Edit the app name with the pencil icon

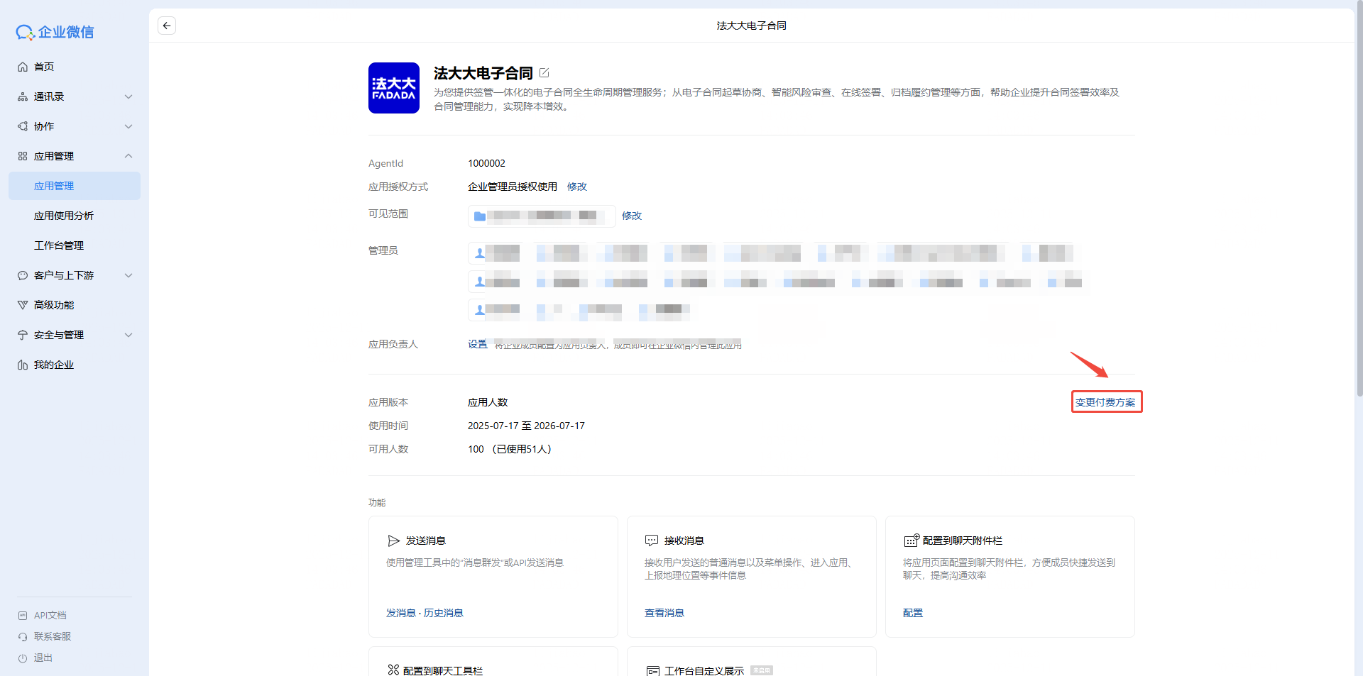pos(544,73)
